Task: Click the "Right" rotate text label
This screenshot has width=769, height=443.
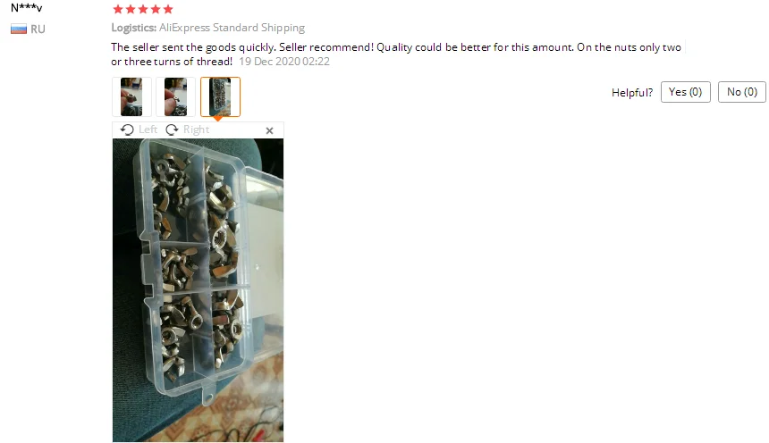Action: pyautogui.click(x=196, y=130)
